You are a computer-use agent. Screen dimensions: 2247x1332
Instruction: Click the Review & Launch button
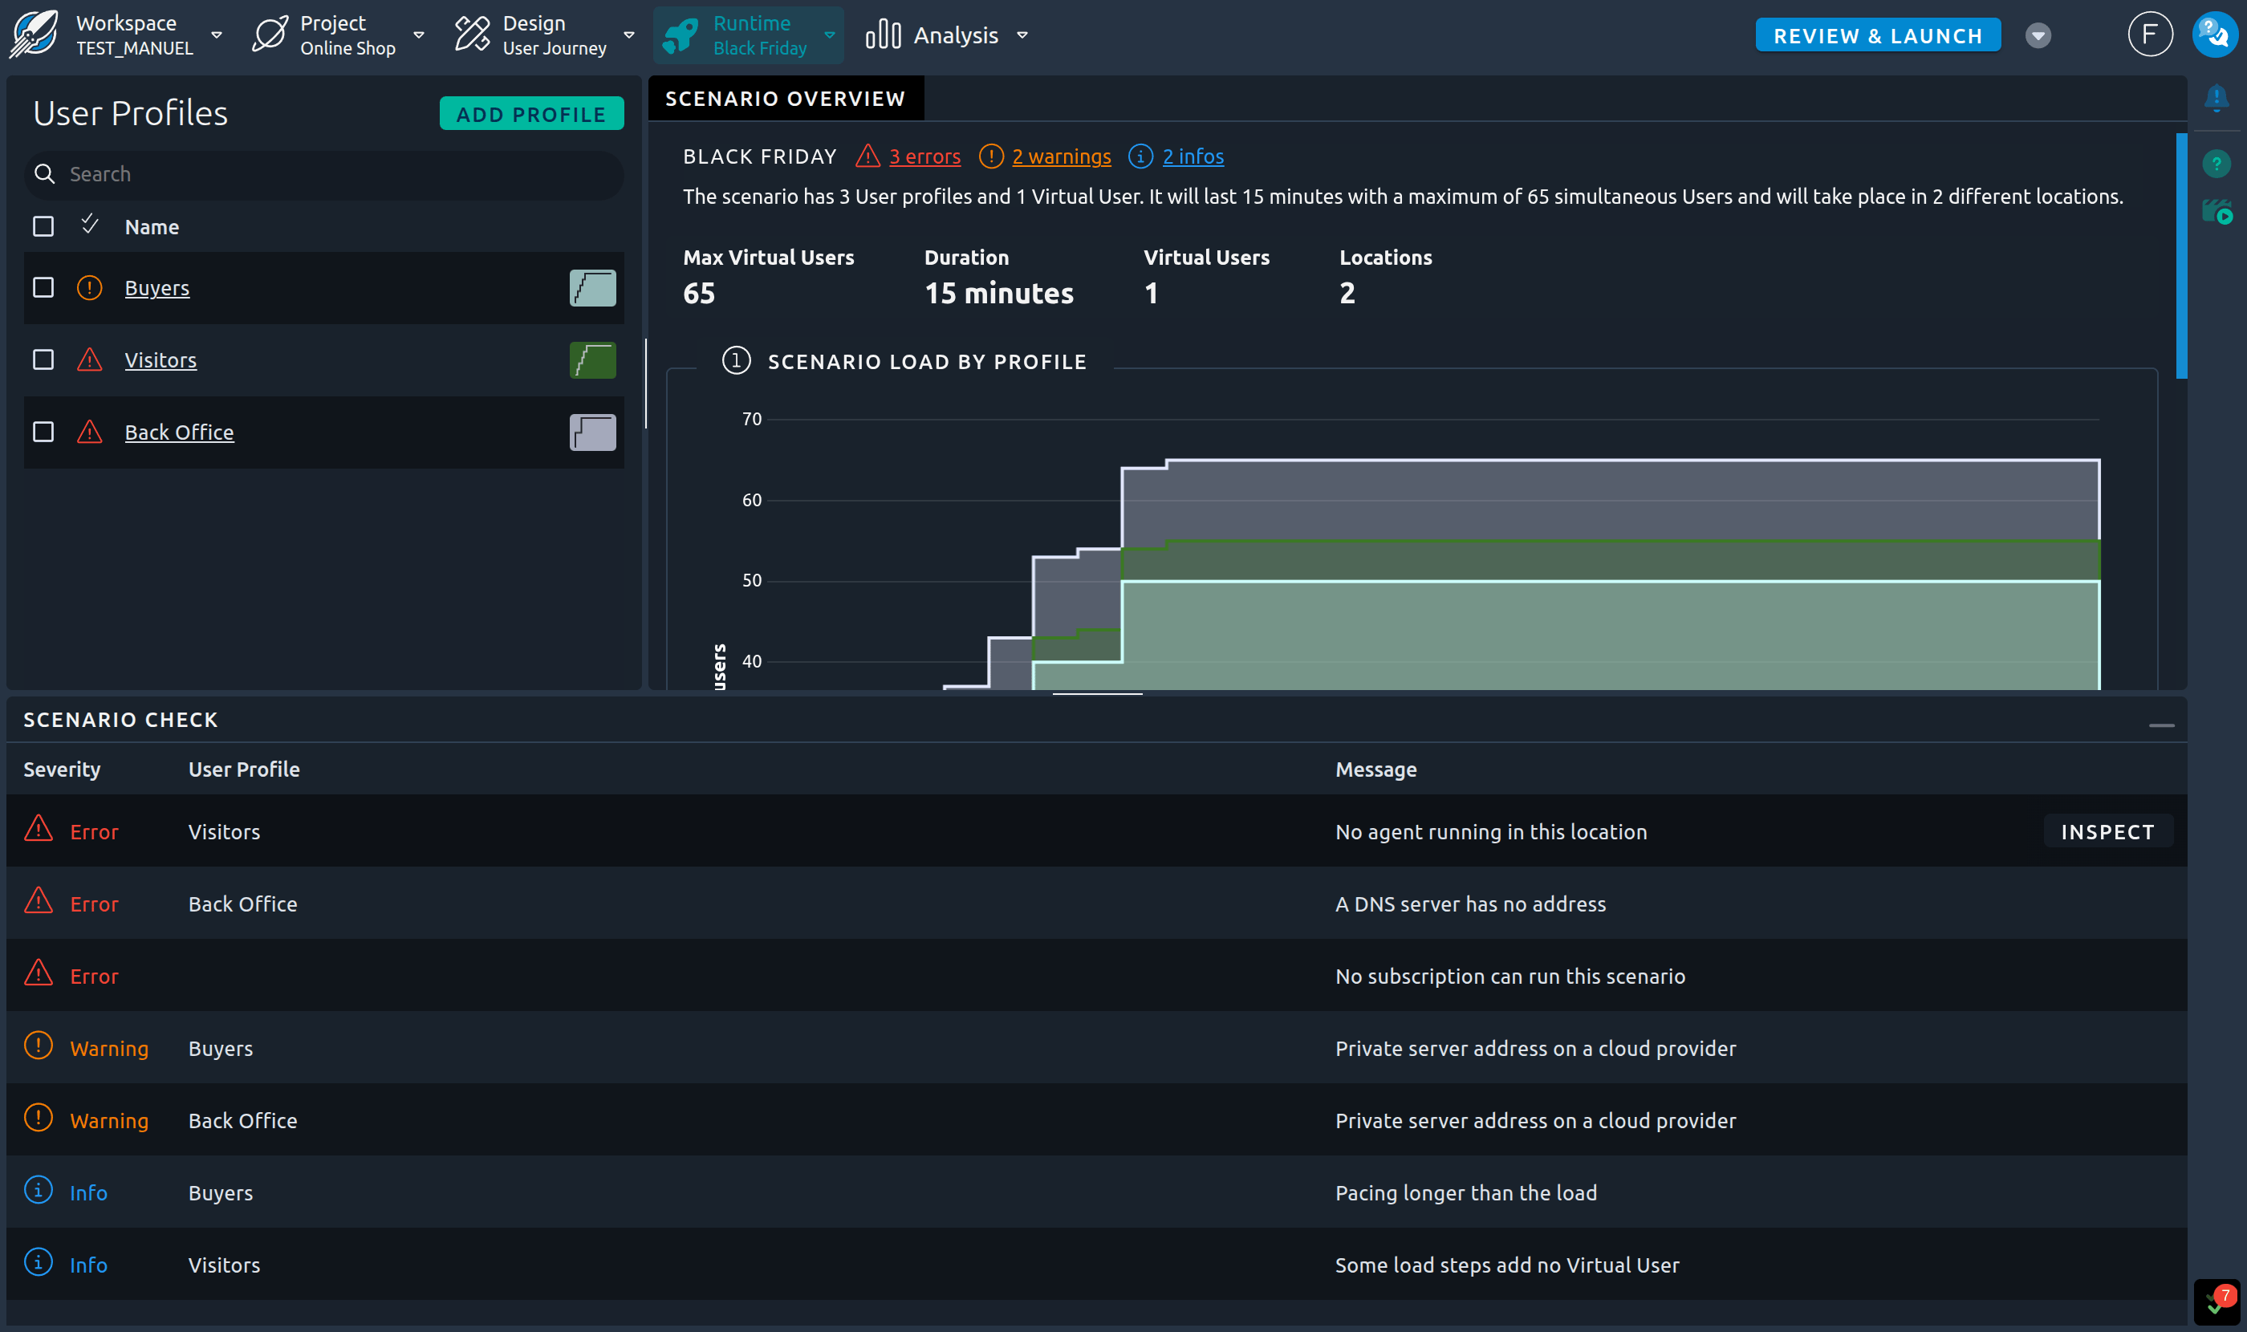pos(1877,35)
